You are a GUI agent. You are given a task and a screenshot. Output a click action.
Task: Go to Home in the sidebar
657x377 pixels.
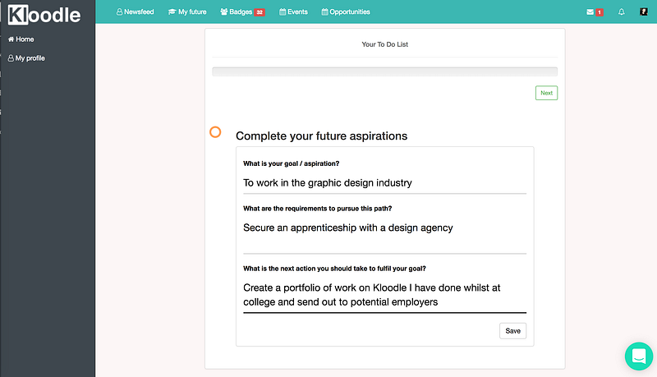point(21,39)
